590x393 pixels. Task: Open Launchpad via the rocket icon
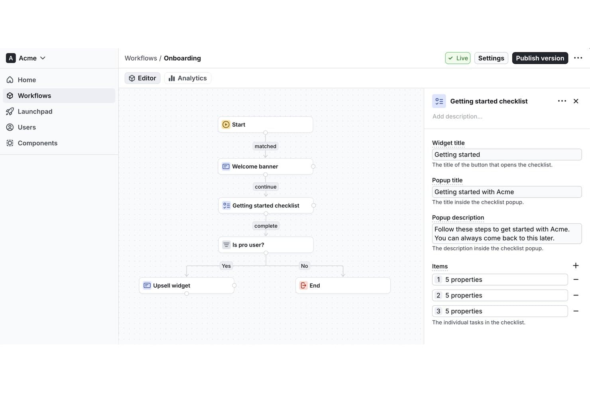tap(10, 111)
